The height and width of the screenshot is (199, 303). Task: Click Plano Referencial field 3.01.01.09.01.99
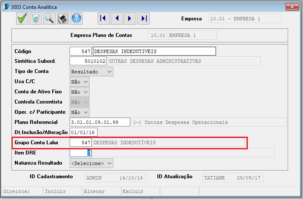tap(100, 122)
